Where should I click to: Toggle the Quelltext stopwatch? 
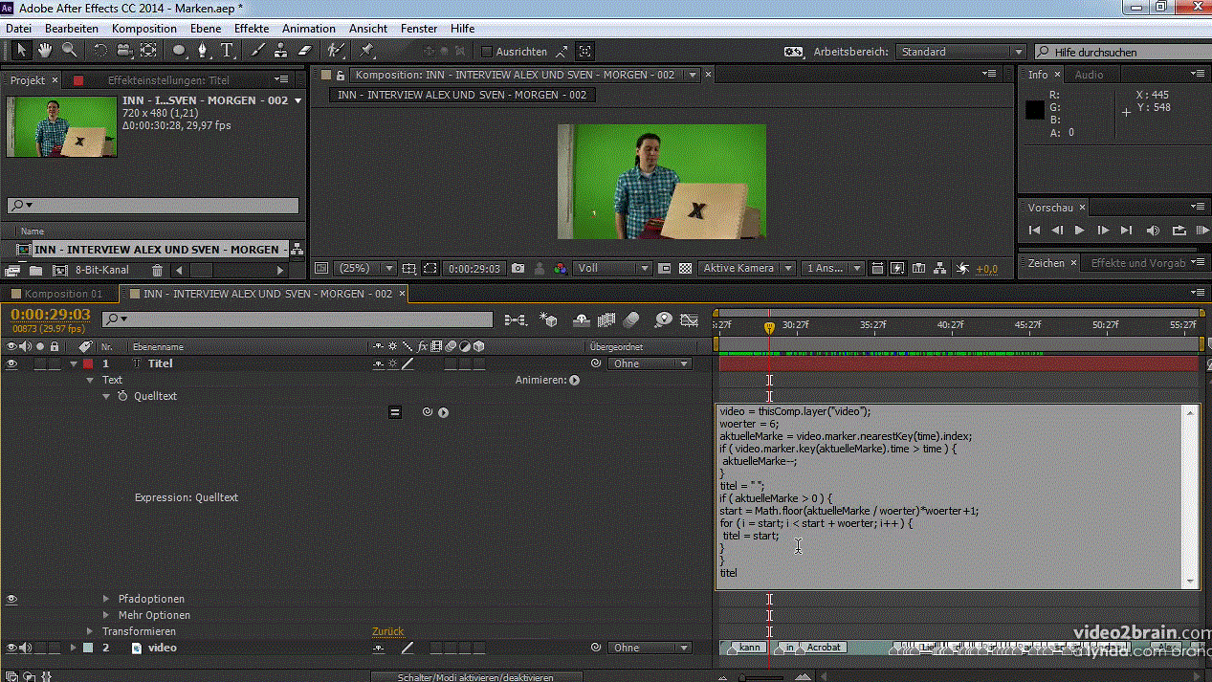[x=122, y=396]
